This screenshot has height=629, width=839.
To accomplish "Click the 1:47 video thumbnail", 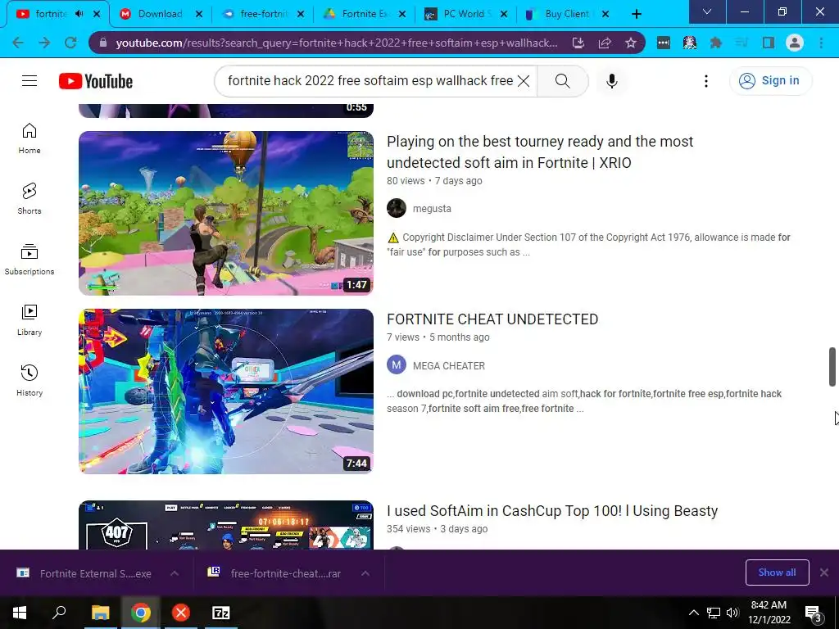I will [226, 214].
